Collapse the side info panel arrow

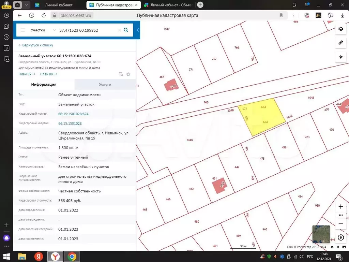(138, 30)
